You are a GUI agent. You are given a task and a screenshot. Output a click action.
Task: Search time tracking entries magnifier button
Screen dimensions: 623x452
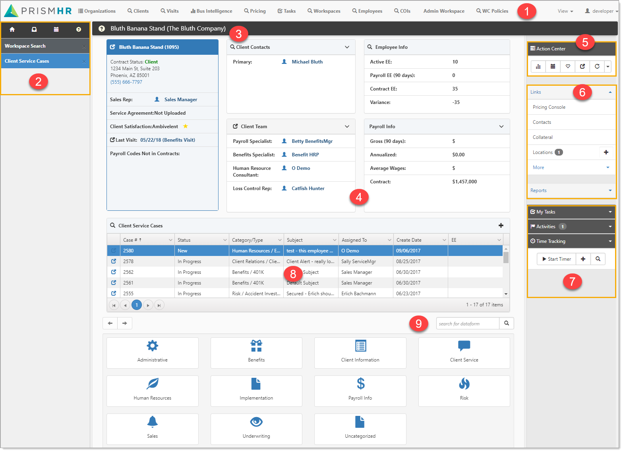pos(598,259)
